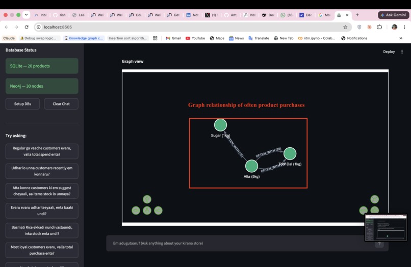411x267 pixels.
Task: Open the 'Insertion sort algorith...' bookmark
Action: pos(127,38)
